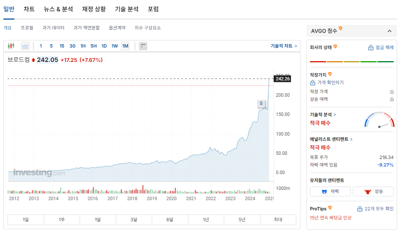The height and width of the screenshot is (236, 405).
Task: Set chart interval to 5 minutes
Action: tap(51, 46)
